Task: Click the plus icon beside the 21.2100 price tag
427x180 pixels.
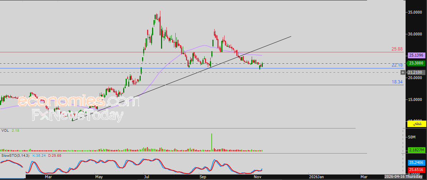Action: click(403, 72)
